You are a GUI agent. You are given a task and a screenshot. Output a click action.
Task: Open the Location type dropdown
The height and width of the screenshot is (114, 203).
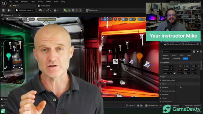pos(168,66)
